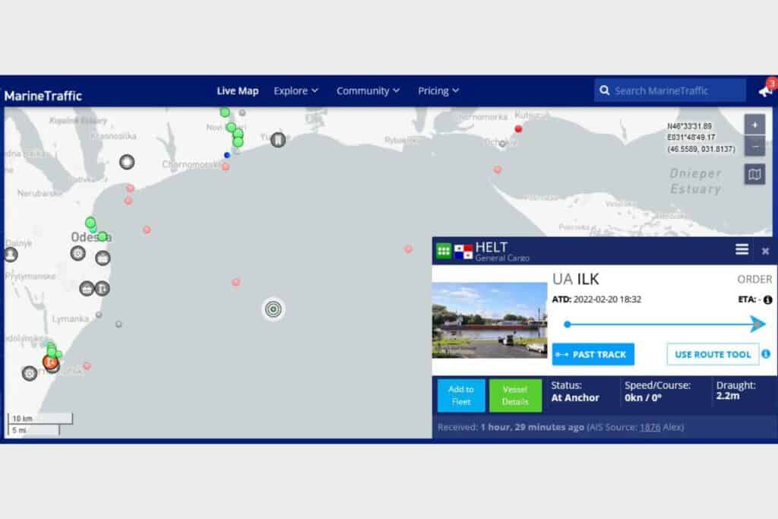Click Speed/Course 0kn / 0° value
Viewport: 778px width, 519px height.
pyautogui.click(x=643, y=398)
